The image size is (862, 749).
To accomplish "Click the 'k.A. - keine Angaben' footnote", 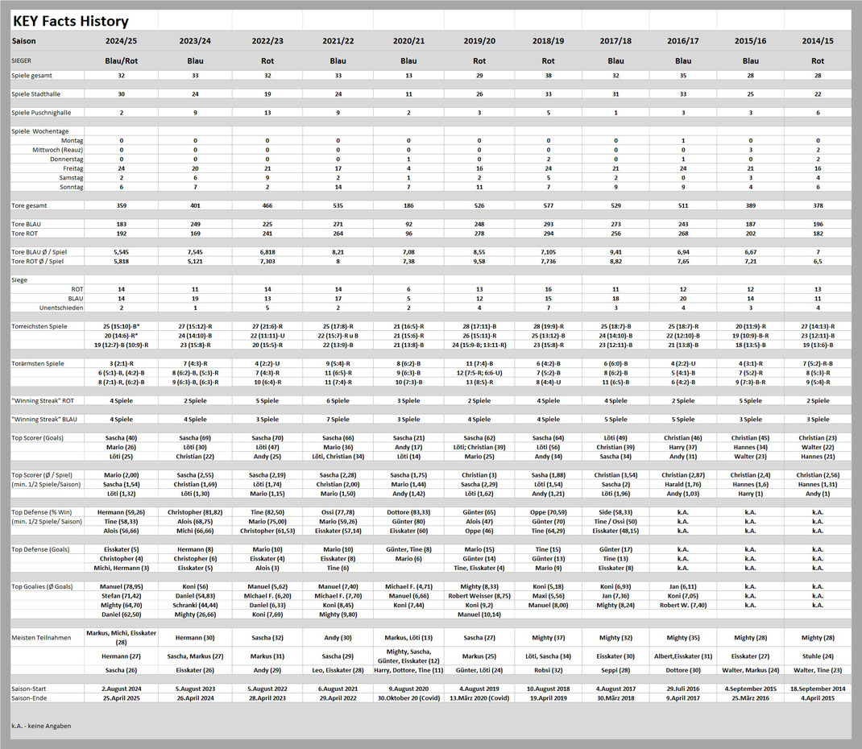I will click(41, 726).
